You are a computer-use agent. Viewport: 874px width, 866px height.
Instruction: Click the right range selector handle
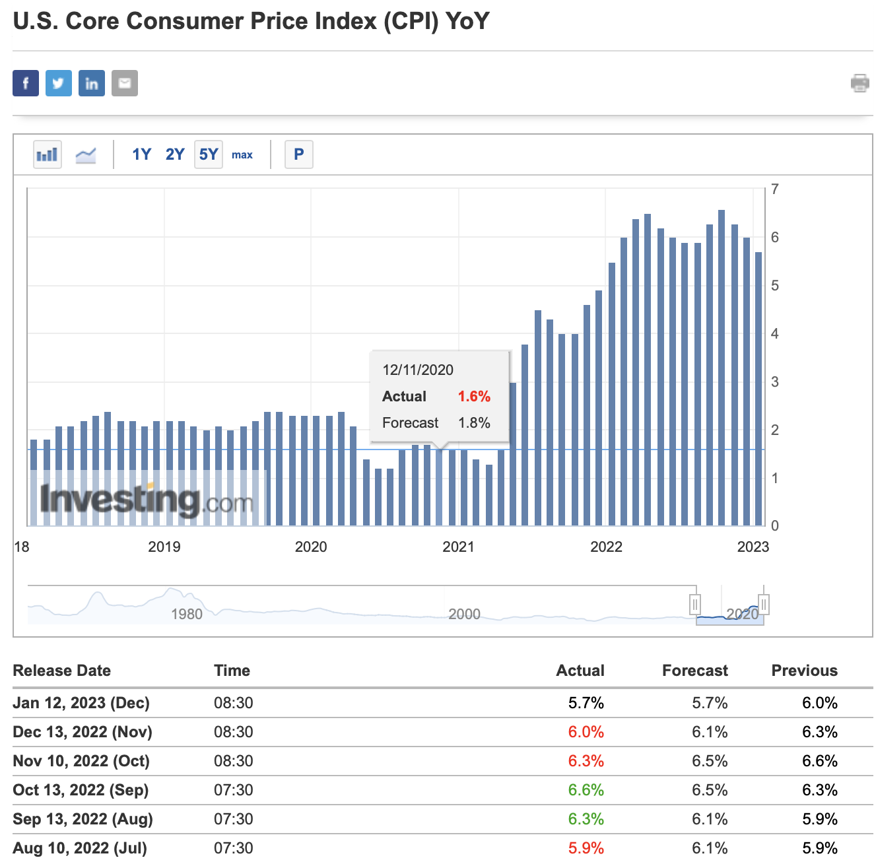(x=763, y=604)
